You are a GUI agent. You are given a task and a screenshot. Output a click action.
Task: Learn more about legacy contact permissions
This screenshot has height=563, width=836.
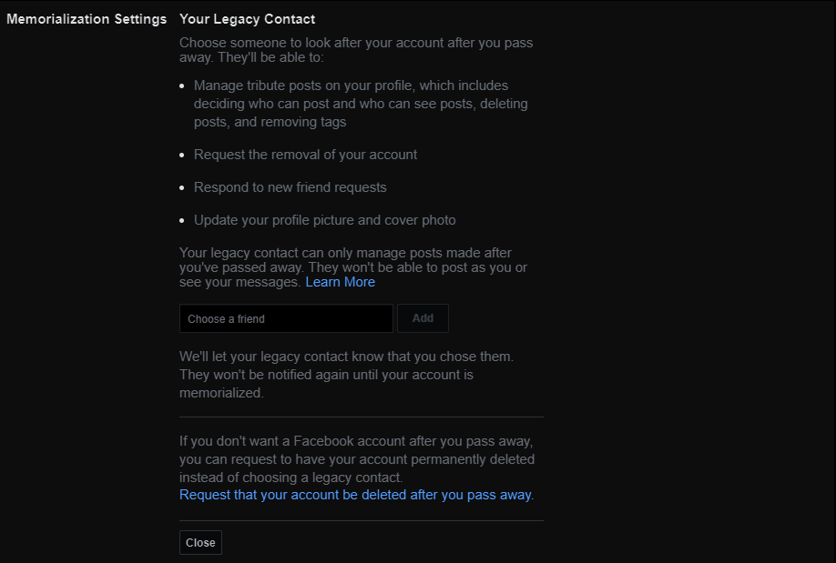coord(340,282)
